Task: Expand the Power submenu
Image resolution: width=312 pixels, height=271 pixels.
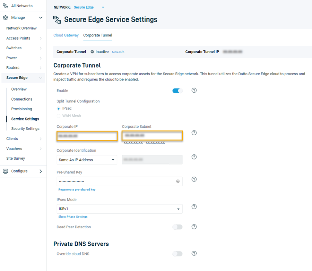Action: click(41, 58)
